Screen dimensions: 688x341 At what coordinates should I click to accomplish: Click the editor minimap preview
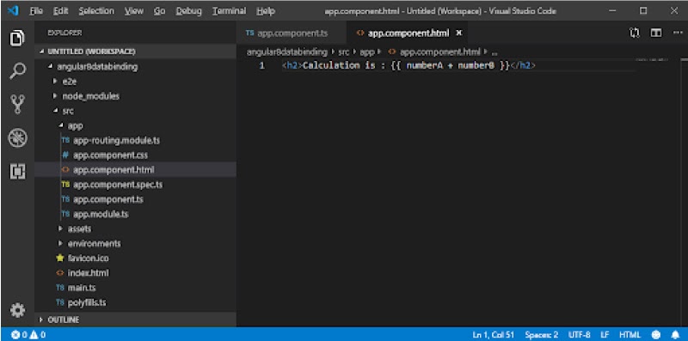(x=652, y=58)
